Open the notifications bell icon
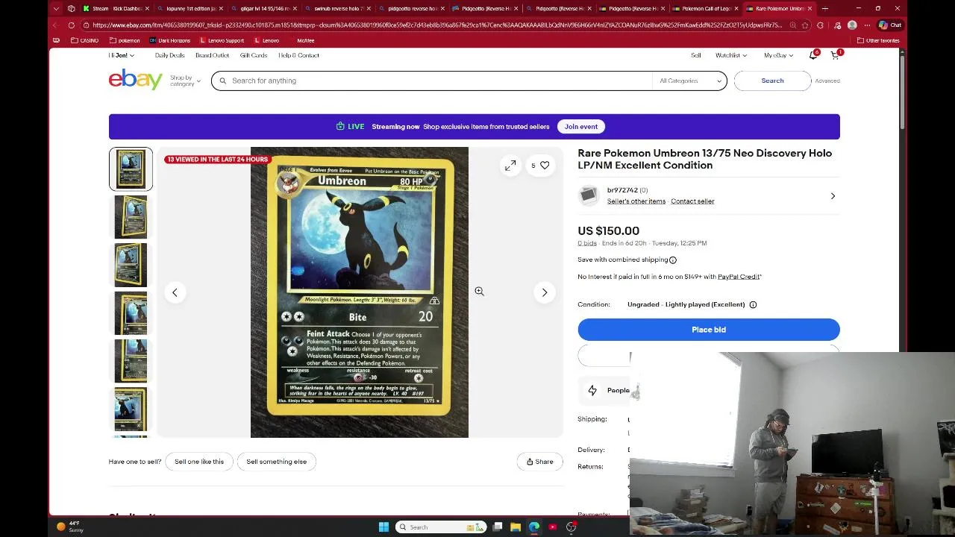This screenshot has height=537, width=955. 813,55
